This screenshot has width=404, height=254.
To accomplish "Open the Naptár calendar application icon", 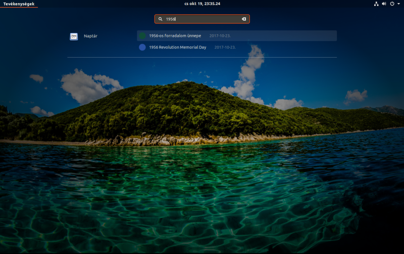I will coord(74,36).
